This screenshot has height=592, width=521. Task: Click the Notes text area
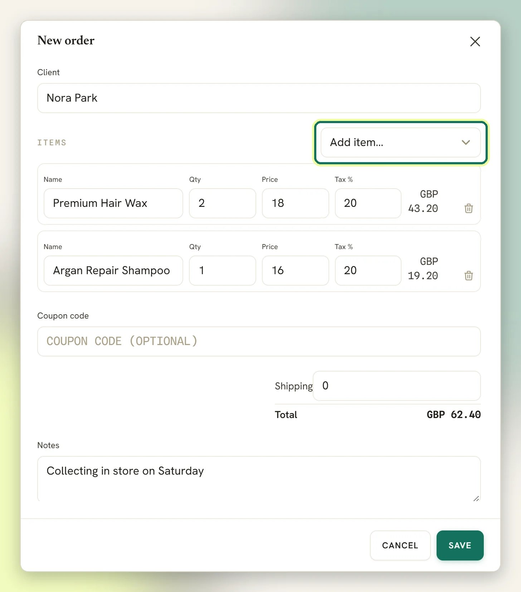click(259, 479)
